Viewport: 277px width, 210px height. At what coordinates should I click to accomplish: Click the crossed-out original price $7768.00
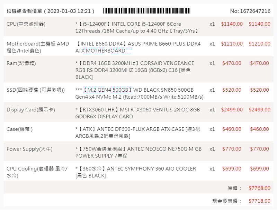tap(259, 188)
